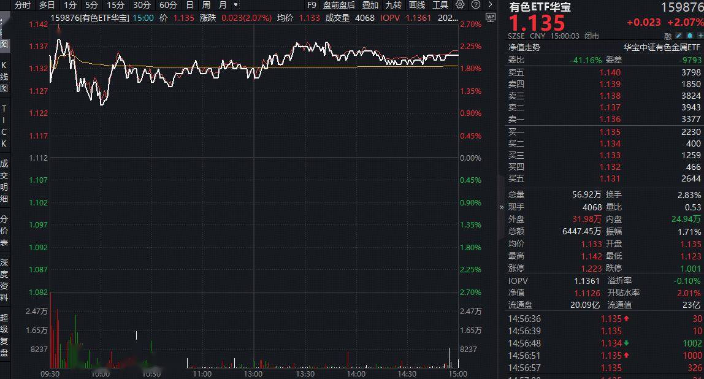Select the K线图 sidebar tab
The width and height of the screenshot is (704, 379).
(4, 76)
